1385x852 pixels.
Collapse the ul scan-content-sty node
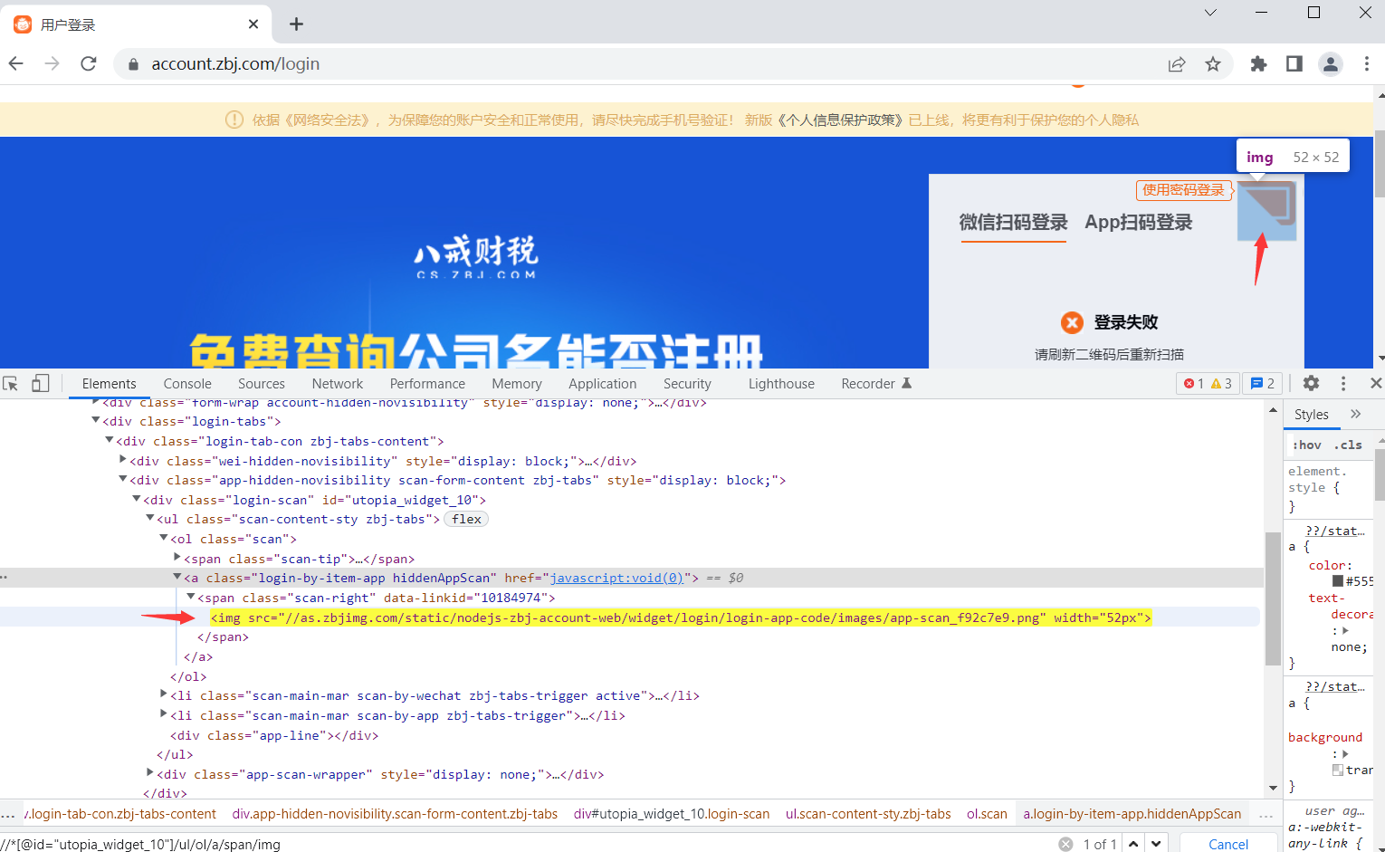click(x=150, y=518)
